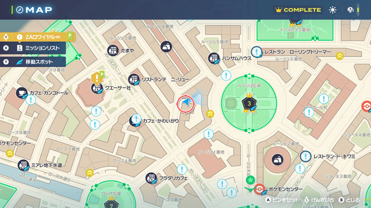Select the player position arrow marker

point(186,103)
